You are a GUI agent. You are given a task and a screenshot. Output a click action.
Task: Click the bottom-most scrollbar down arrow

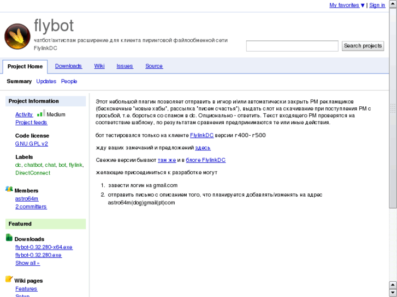coord(393,293)
